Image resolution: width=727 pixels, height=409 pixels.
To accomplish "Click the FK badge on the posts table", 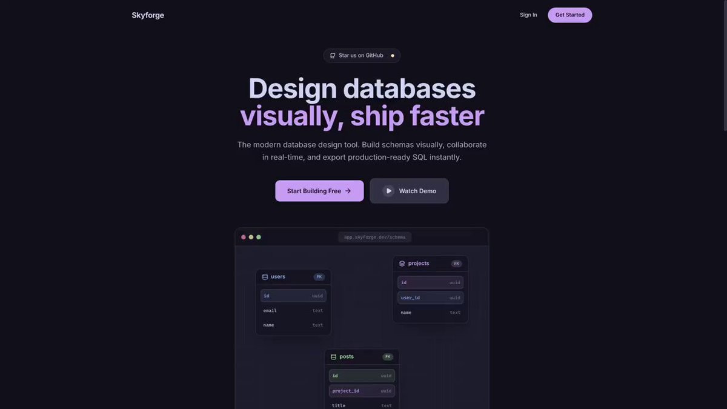I will point(388,357).
